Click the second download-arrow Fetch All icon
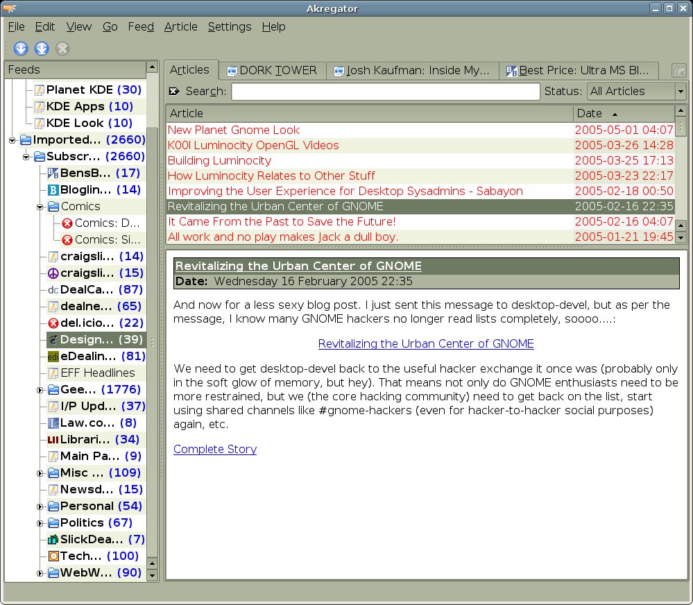 click(42, 49)
